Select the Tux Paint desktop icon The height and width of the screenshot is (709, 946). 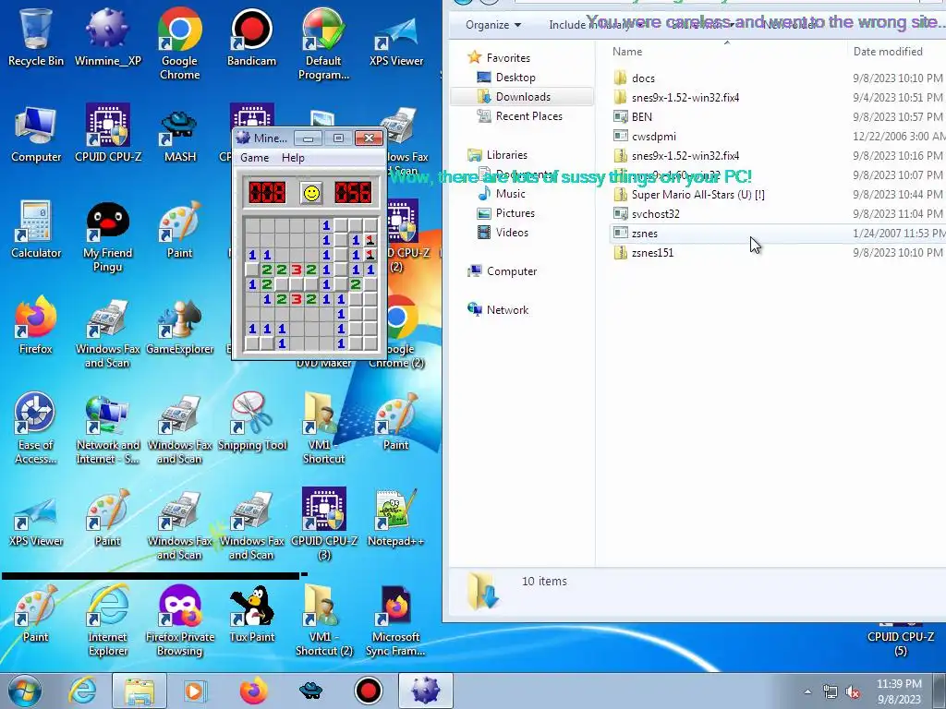coord(251,613)
